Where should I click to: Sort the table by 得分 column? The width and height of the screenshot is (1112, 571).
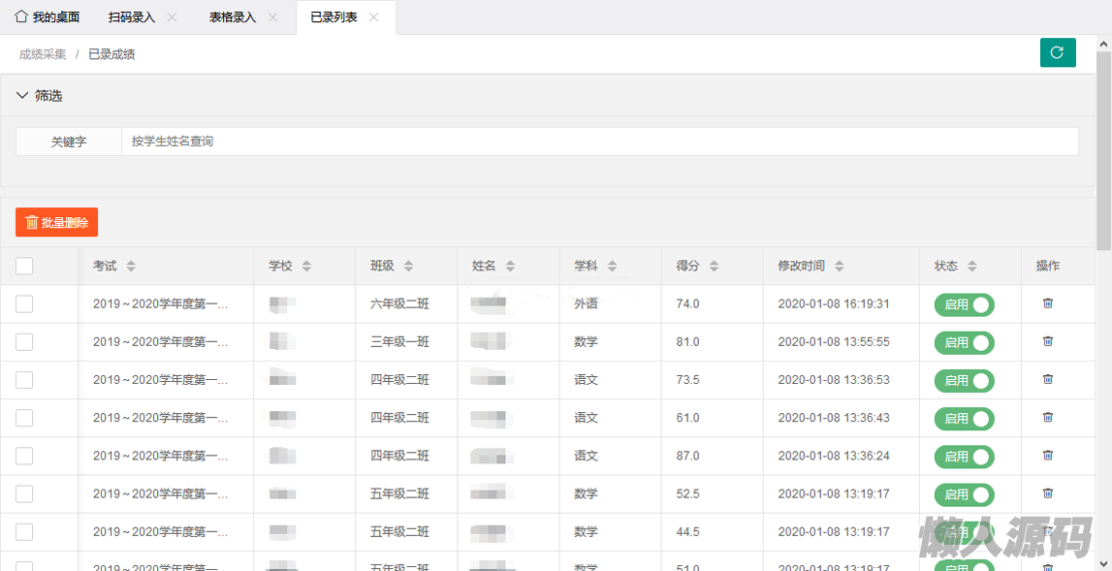[715, 267]
